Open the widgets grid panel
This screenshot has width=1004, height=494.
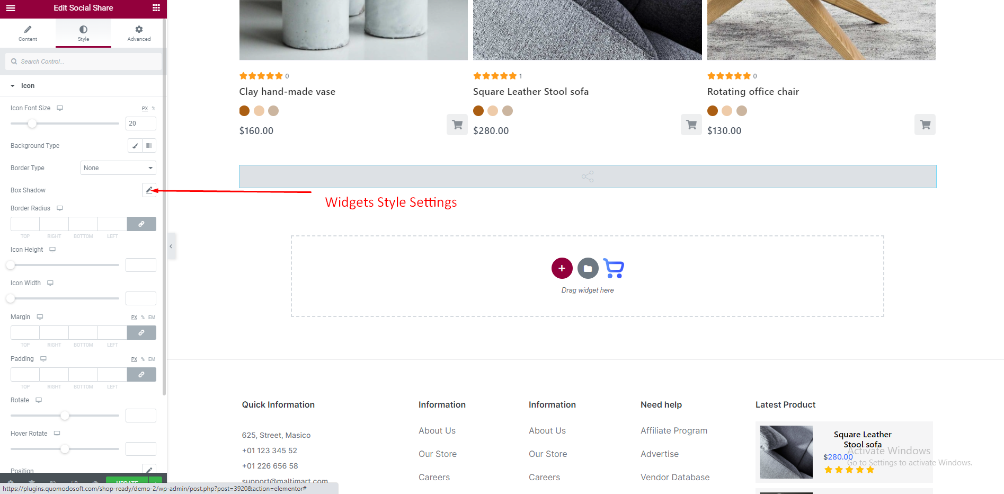156,8
